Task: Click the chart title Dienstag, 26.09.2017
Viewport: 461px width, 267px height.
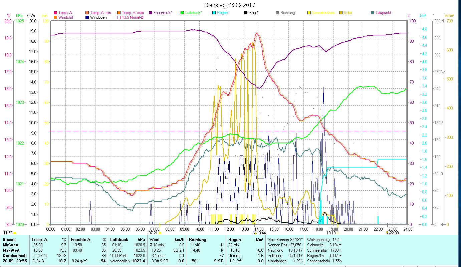Action: (229, 5)
